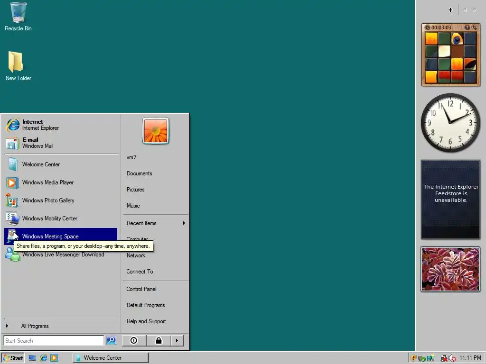Open Windows Mobility Center entry

tap(61, 218)
